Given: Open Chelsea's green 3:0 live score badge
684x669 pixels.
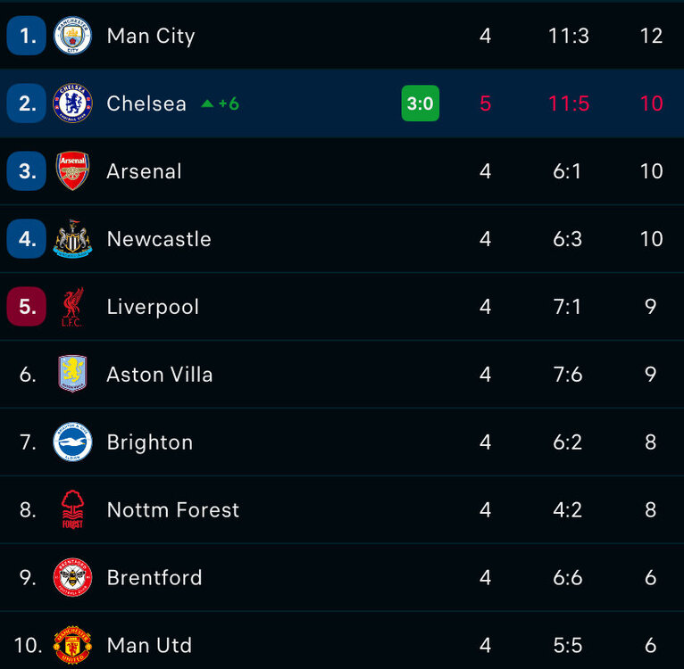Looking at the screenshot, I should [x=420, y=103].
